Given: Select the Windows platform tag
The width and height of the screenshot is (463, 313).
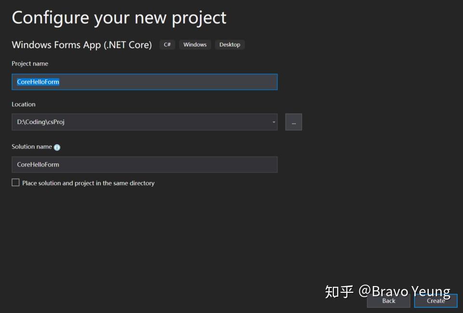Looking at the screenshot, I should point(195,45).
